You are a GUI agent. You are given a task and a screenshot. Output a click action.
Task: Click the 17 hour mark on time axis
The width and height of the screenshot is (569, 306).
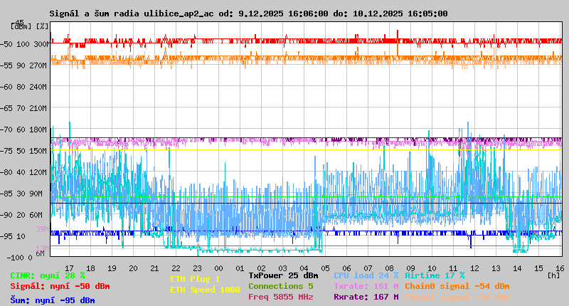[x=69, y=268]
